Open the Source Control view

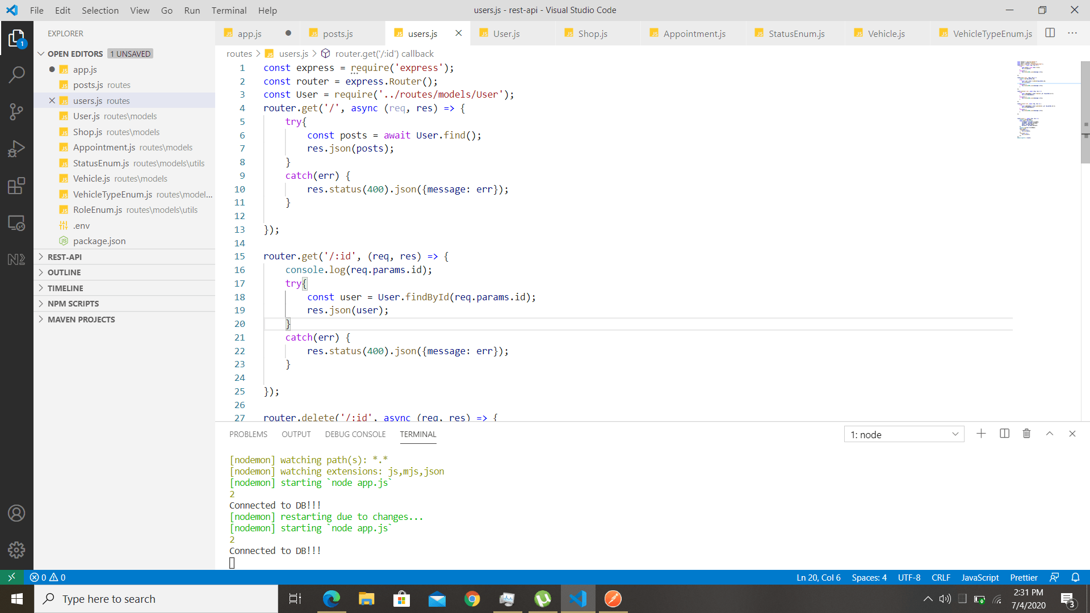tap(16, 112)
